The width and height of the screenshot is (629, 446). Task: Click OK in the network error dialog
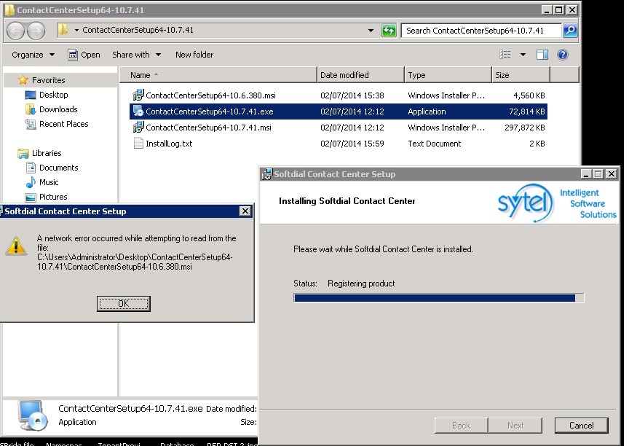click(124, 303)
